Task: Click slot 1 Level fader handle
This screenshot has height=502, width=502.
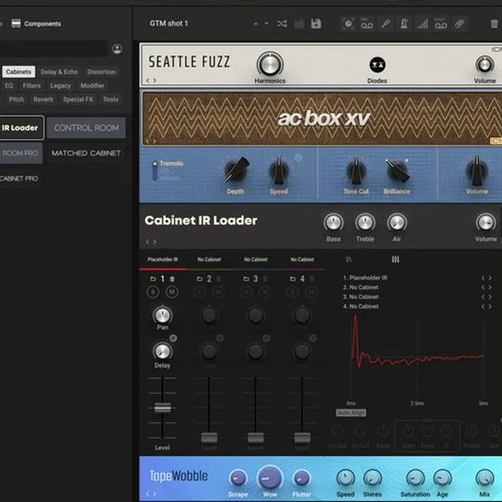Action: pyautogui.click(x=162, y=408)
